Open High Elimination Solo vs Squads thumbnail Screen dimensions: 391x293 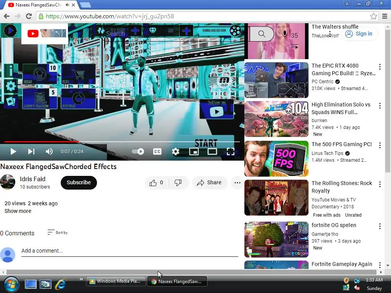point(276,119)
